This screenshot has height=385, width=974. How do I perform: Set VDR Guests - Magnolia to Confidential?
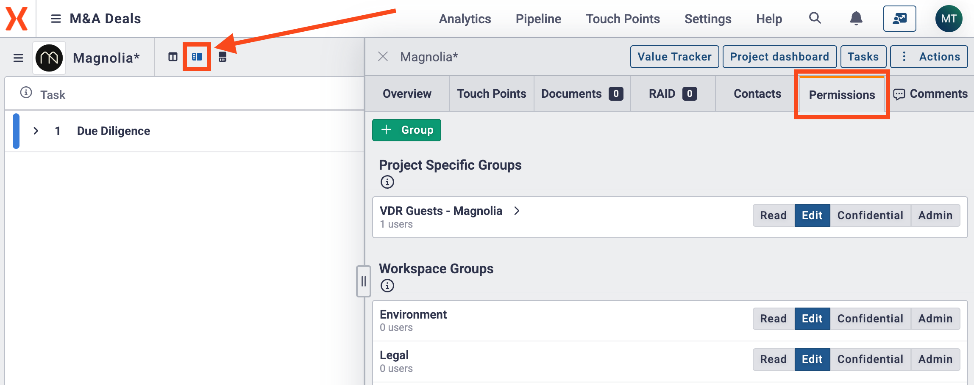(870, 215)
